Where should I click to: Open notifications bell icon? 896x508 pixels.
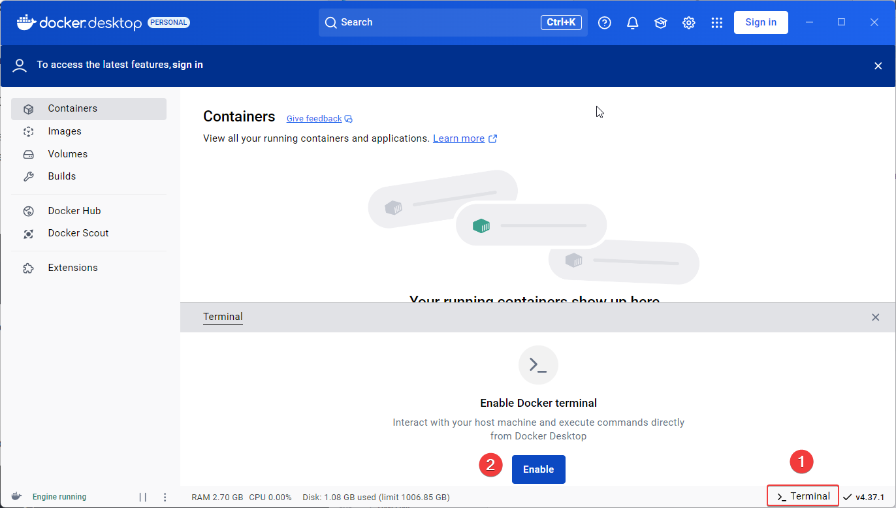(x=632, y=23)
